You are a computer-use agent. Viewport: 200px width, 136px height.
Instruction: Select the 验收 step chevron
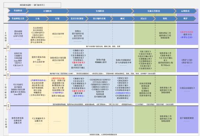(x=165, y=18)
